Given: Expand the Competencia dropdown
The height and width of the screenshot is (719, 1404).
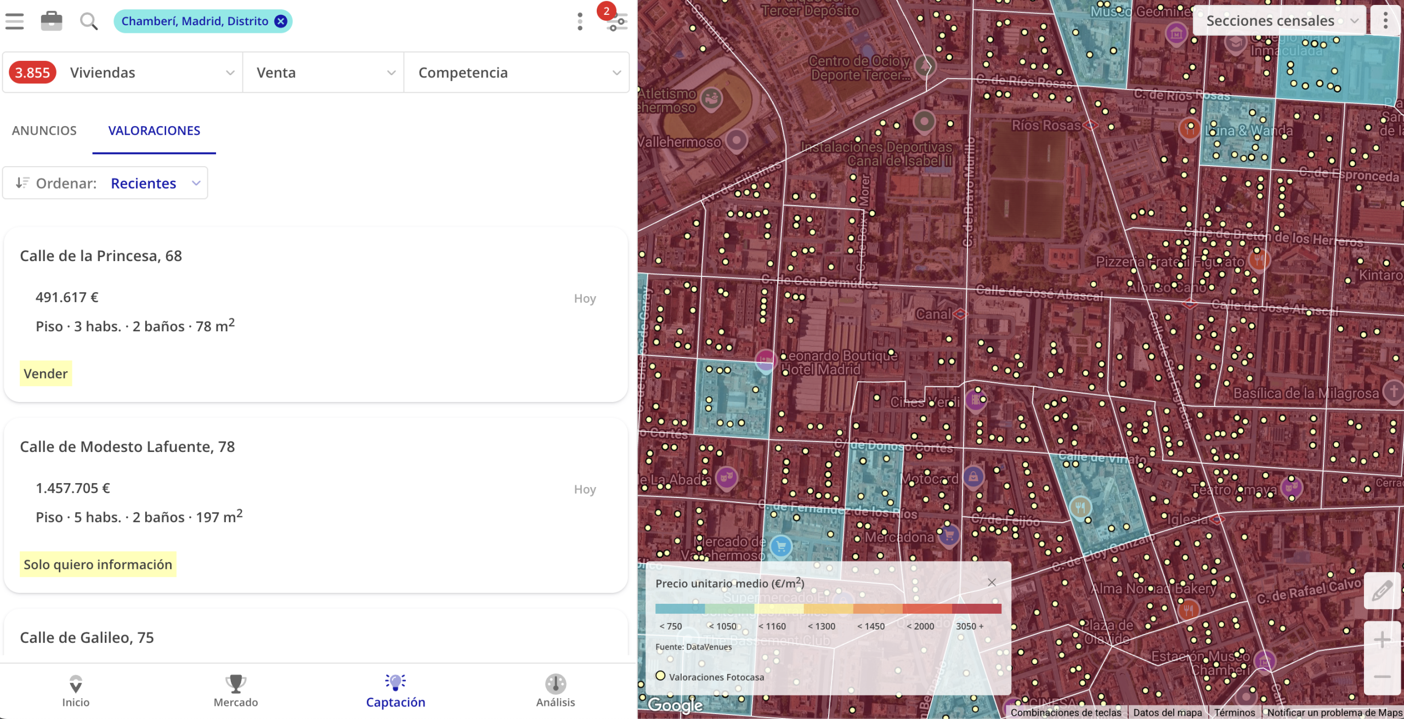Looking at the screenshot, I should (517, 72).
